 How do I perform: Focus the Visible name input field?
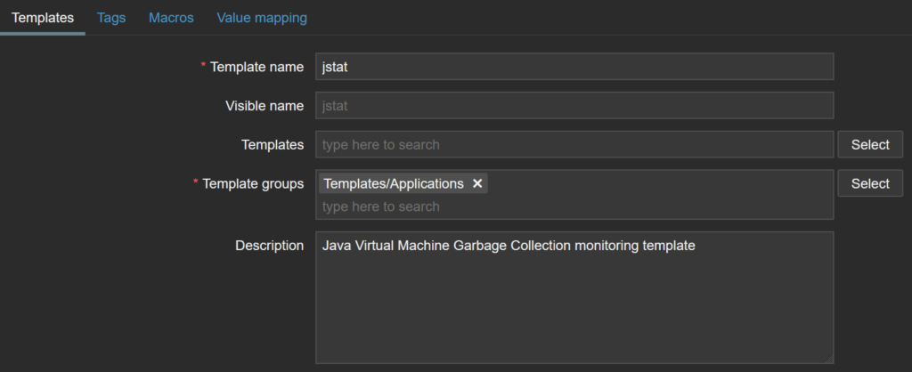tap(574, 106)
